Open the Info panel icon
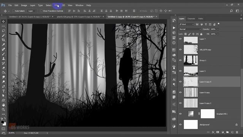 (x=174, y=43)
